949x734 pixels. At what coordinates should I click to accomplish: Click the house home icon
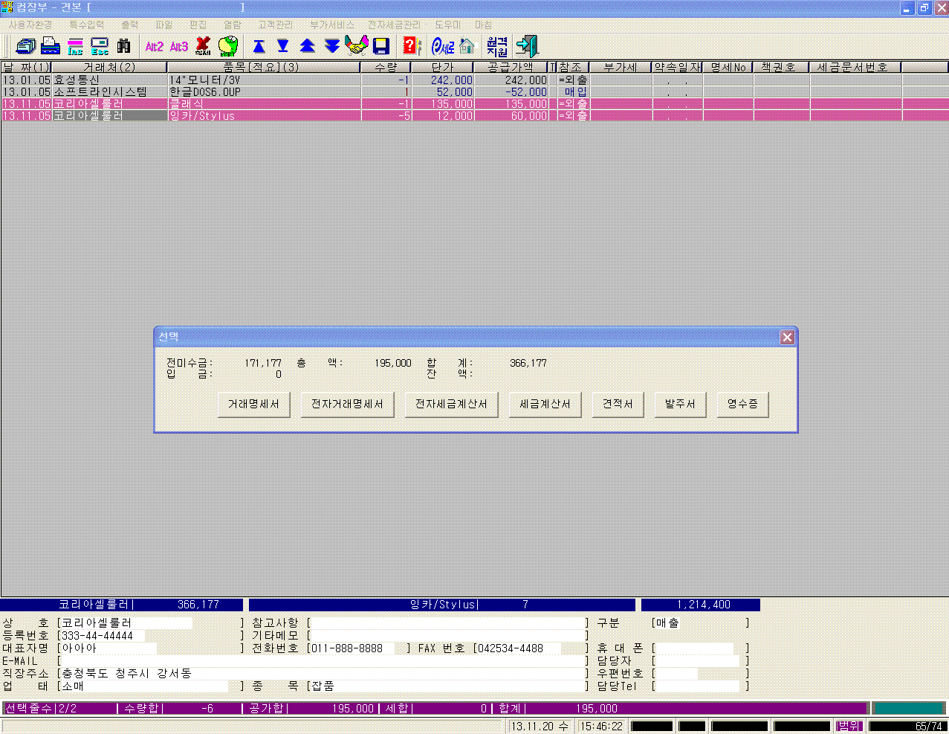pos(467,46)
